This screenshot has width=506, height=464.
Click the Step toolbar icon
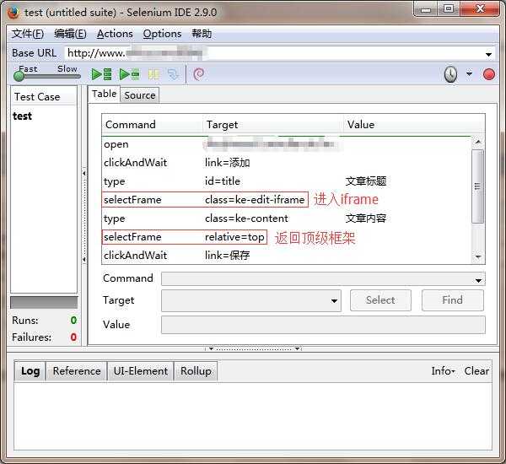pos(173,74)
